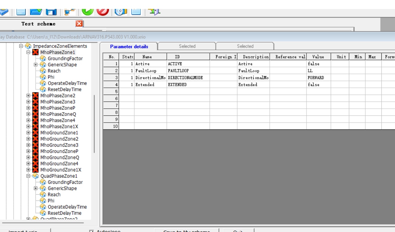The width and height of the screenshot is (395, 232).
Task: Click the clock toolbar icon
Action: pyautogui.click(x=121, y=12)
